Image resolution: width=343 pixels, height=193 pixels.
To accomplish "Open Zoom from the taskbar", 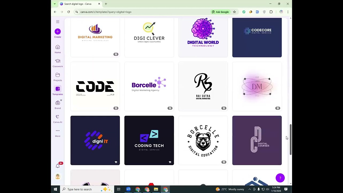I will 128,189.
